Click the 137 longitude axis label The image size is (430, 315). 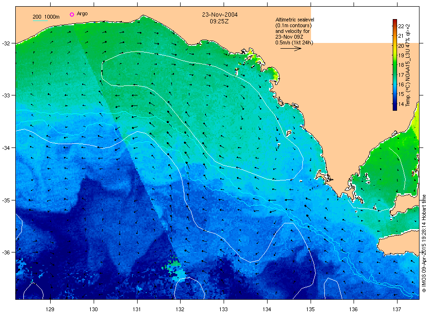[x=397, y=309]
